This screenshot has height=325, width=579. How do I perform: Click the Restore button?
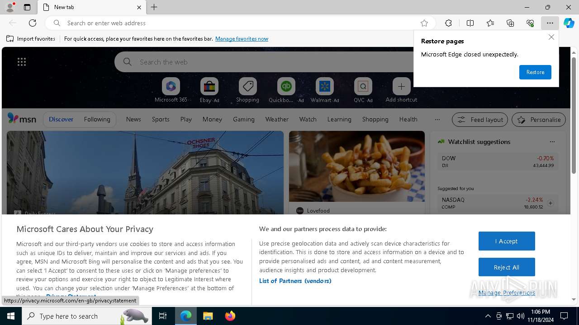click(535, 72)
